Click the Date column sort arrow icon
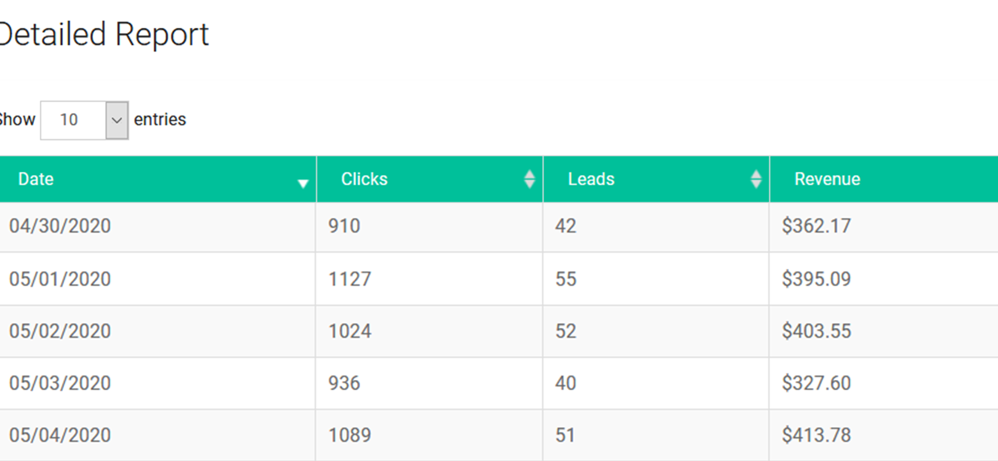The width and height of the screenshot is (998, 461). coord(303,183)
